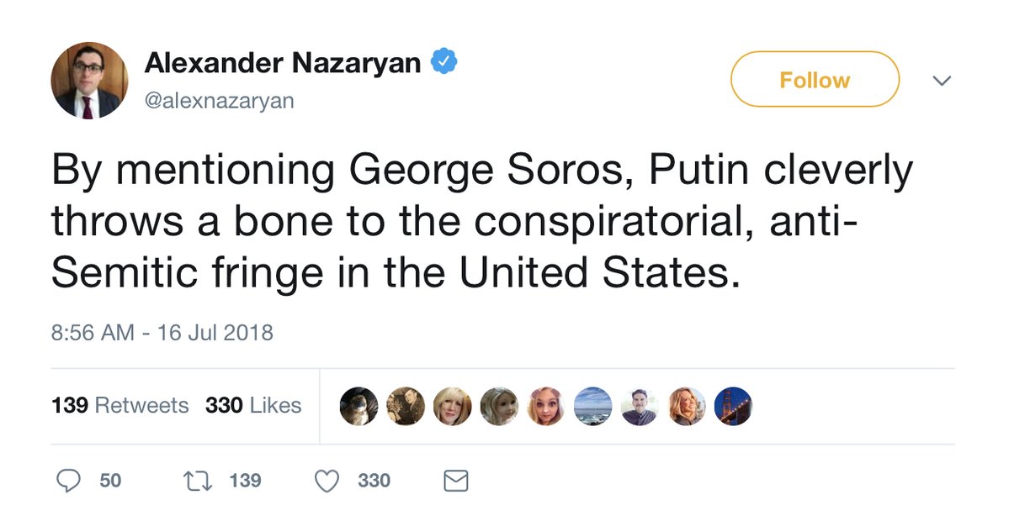Viewport: 1009px width, 516px height.
Task: Click the reply count 50
Action: point(110,481)
